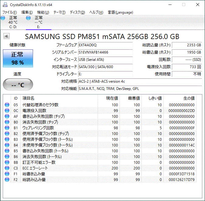Image resolution: width=205 pixels, height=201 pixels.
Task: Click the status orb of row B1
Action: tap(7, 128)
